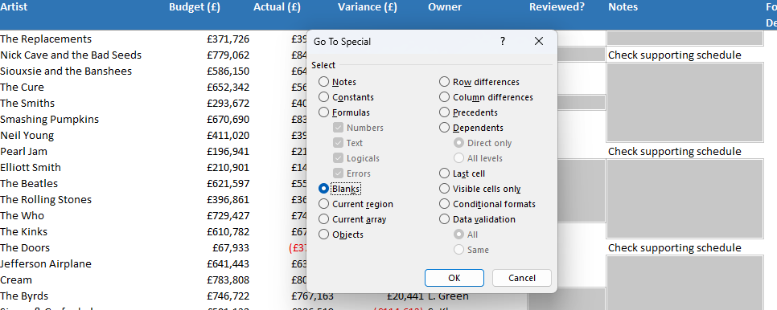Select actual value £767,163
This screenshot has width=777, height=310.
click(x=312, y=296)
